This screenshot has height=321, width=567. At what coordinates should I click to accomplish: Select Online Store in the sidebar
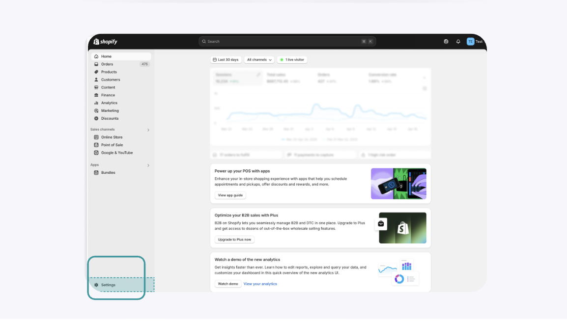112,137
